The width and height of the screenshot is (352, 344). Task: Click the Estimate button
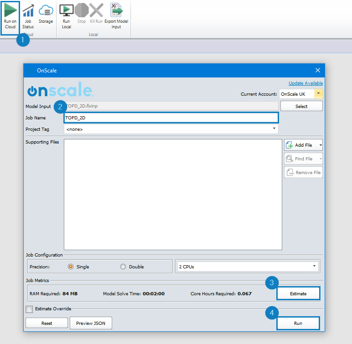298,293
